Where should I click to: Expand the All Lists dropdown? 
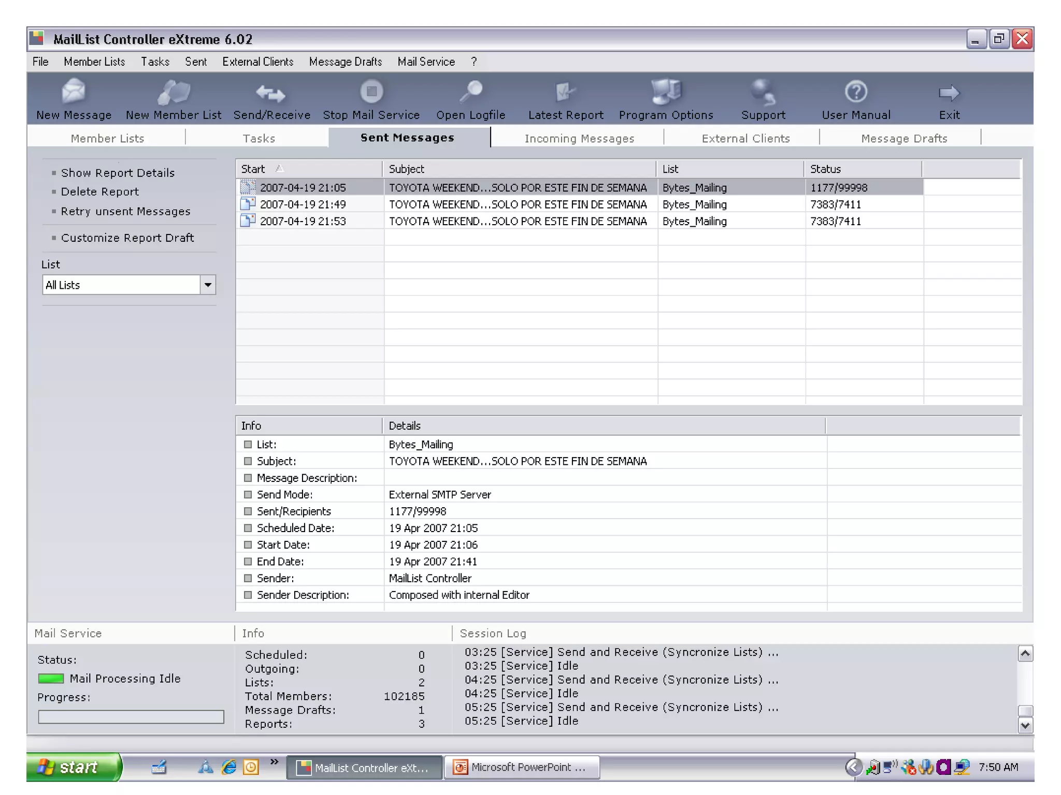(208, 285)
